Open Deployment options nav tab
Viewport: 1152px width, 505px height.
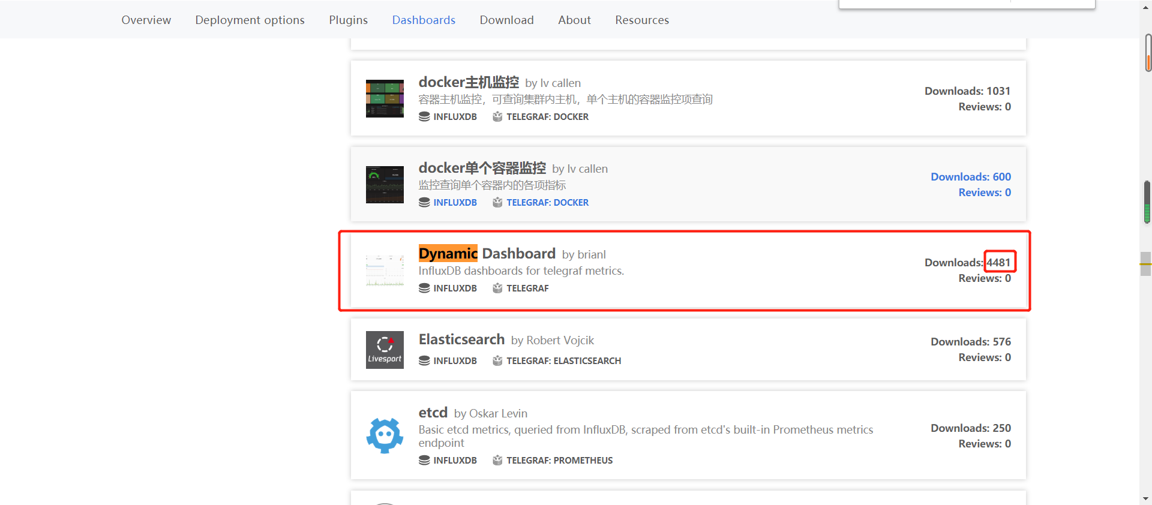(250, 20)
